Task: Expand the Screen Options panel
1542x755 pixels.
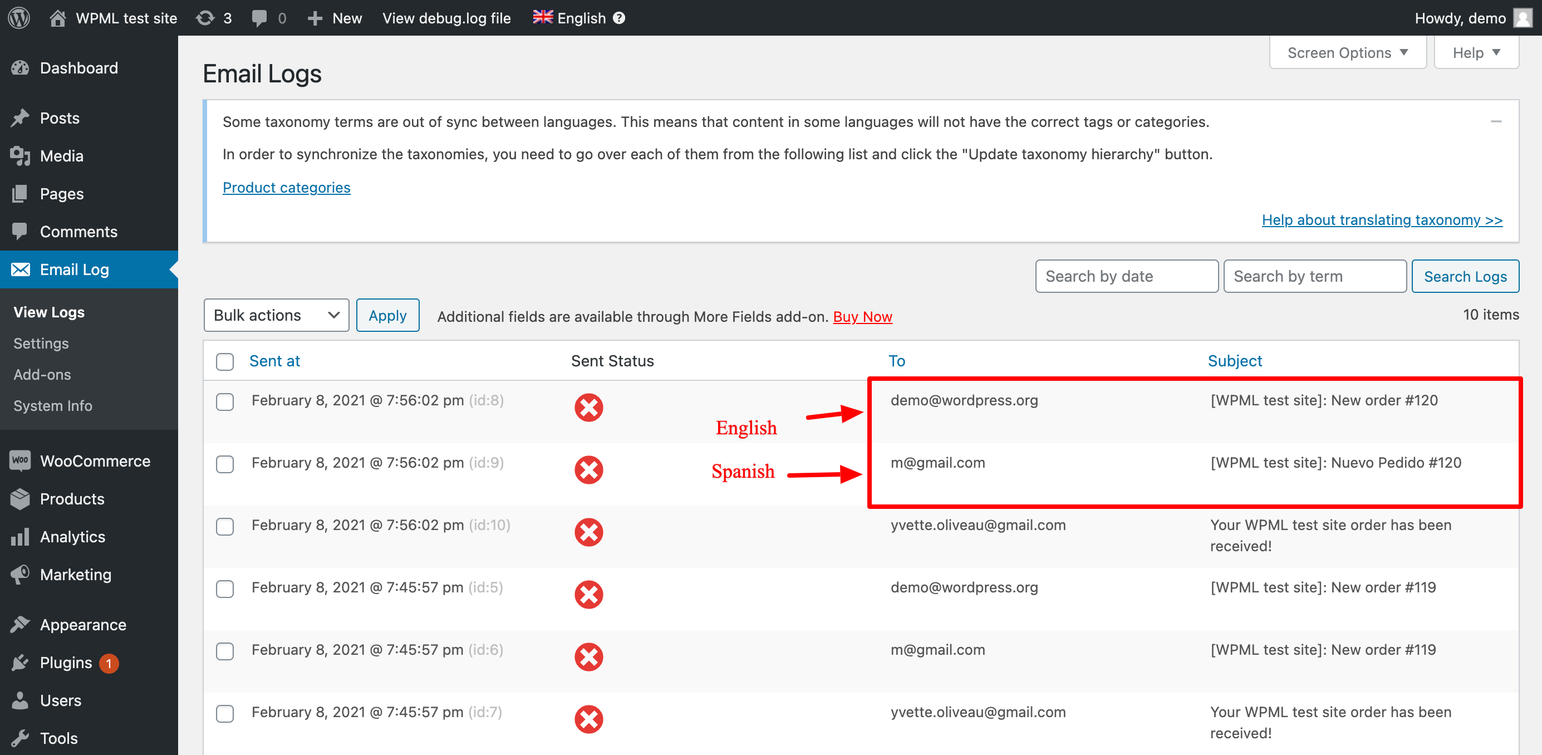Action: click(x=1347, y=53)
